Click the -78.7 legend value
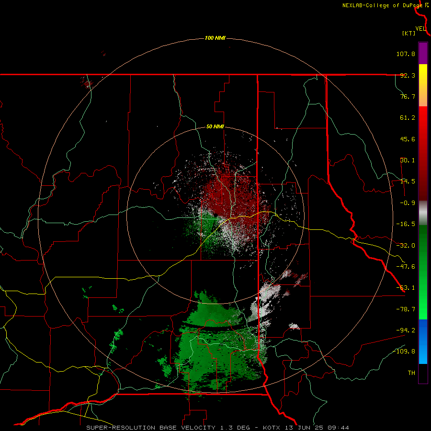 click(x=406, y=309)
